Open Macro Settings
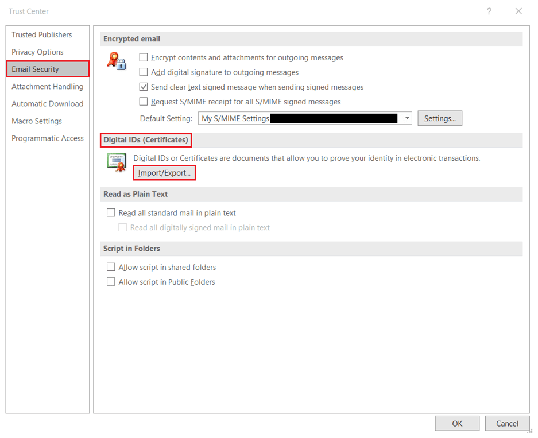Viewport: 538px width, 438px height. (x=36, y=121)
